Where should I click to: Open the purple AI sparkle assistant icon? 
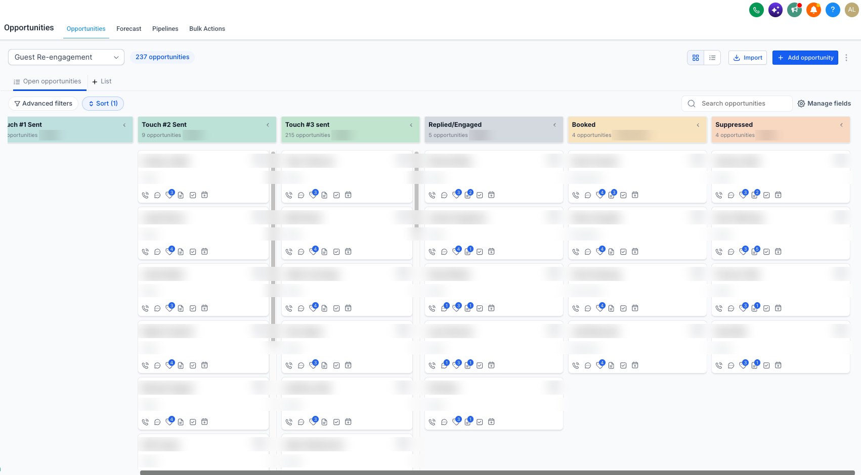(776, 10)
